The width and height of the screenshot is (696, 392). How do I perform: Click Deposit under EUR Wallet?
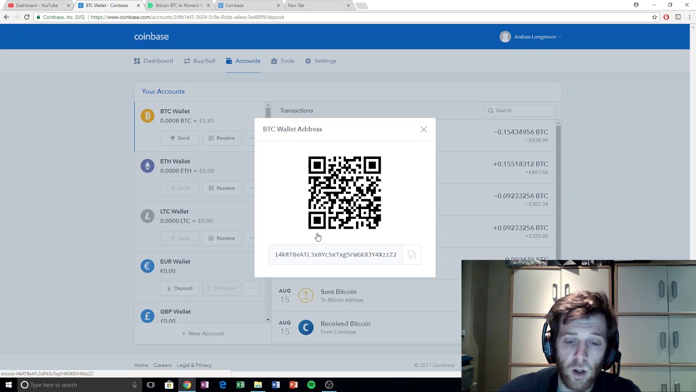tap(179, 289)
